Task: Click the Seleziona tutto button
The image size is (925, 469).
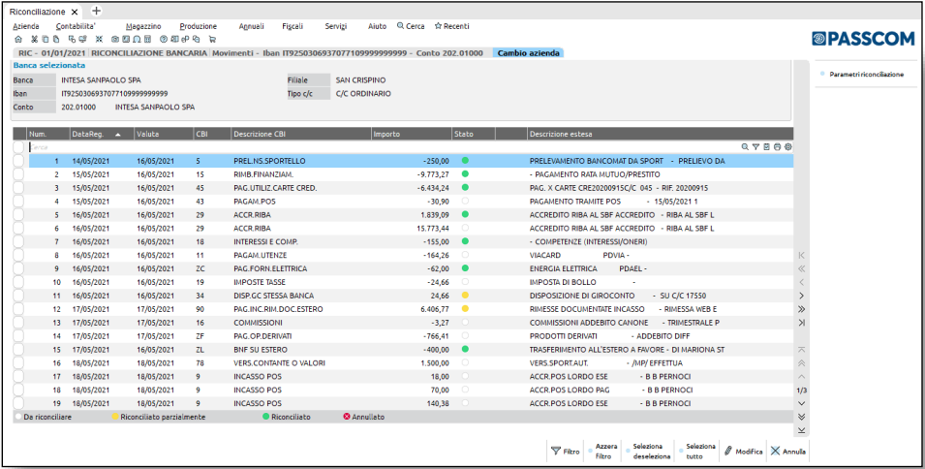Action: tap(696, 452)
